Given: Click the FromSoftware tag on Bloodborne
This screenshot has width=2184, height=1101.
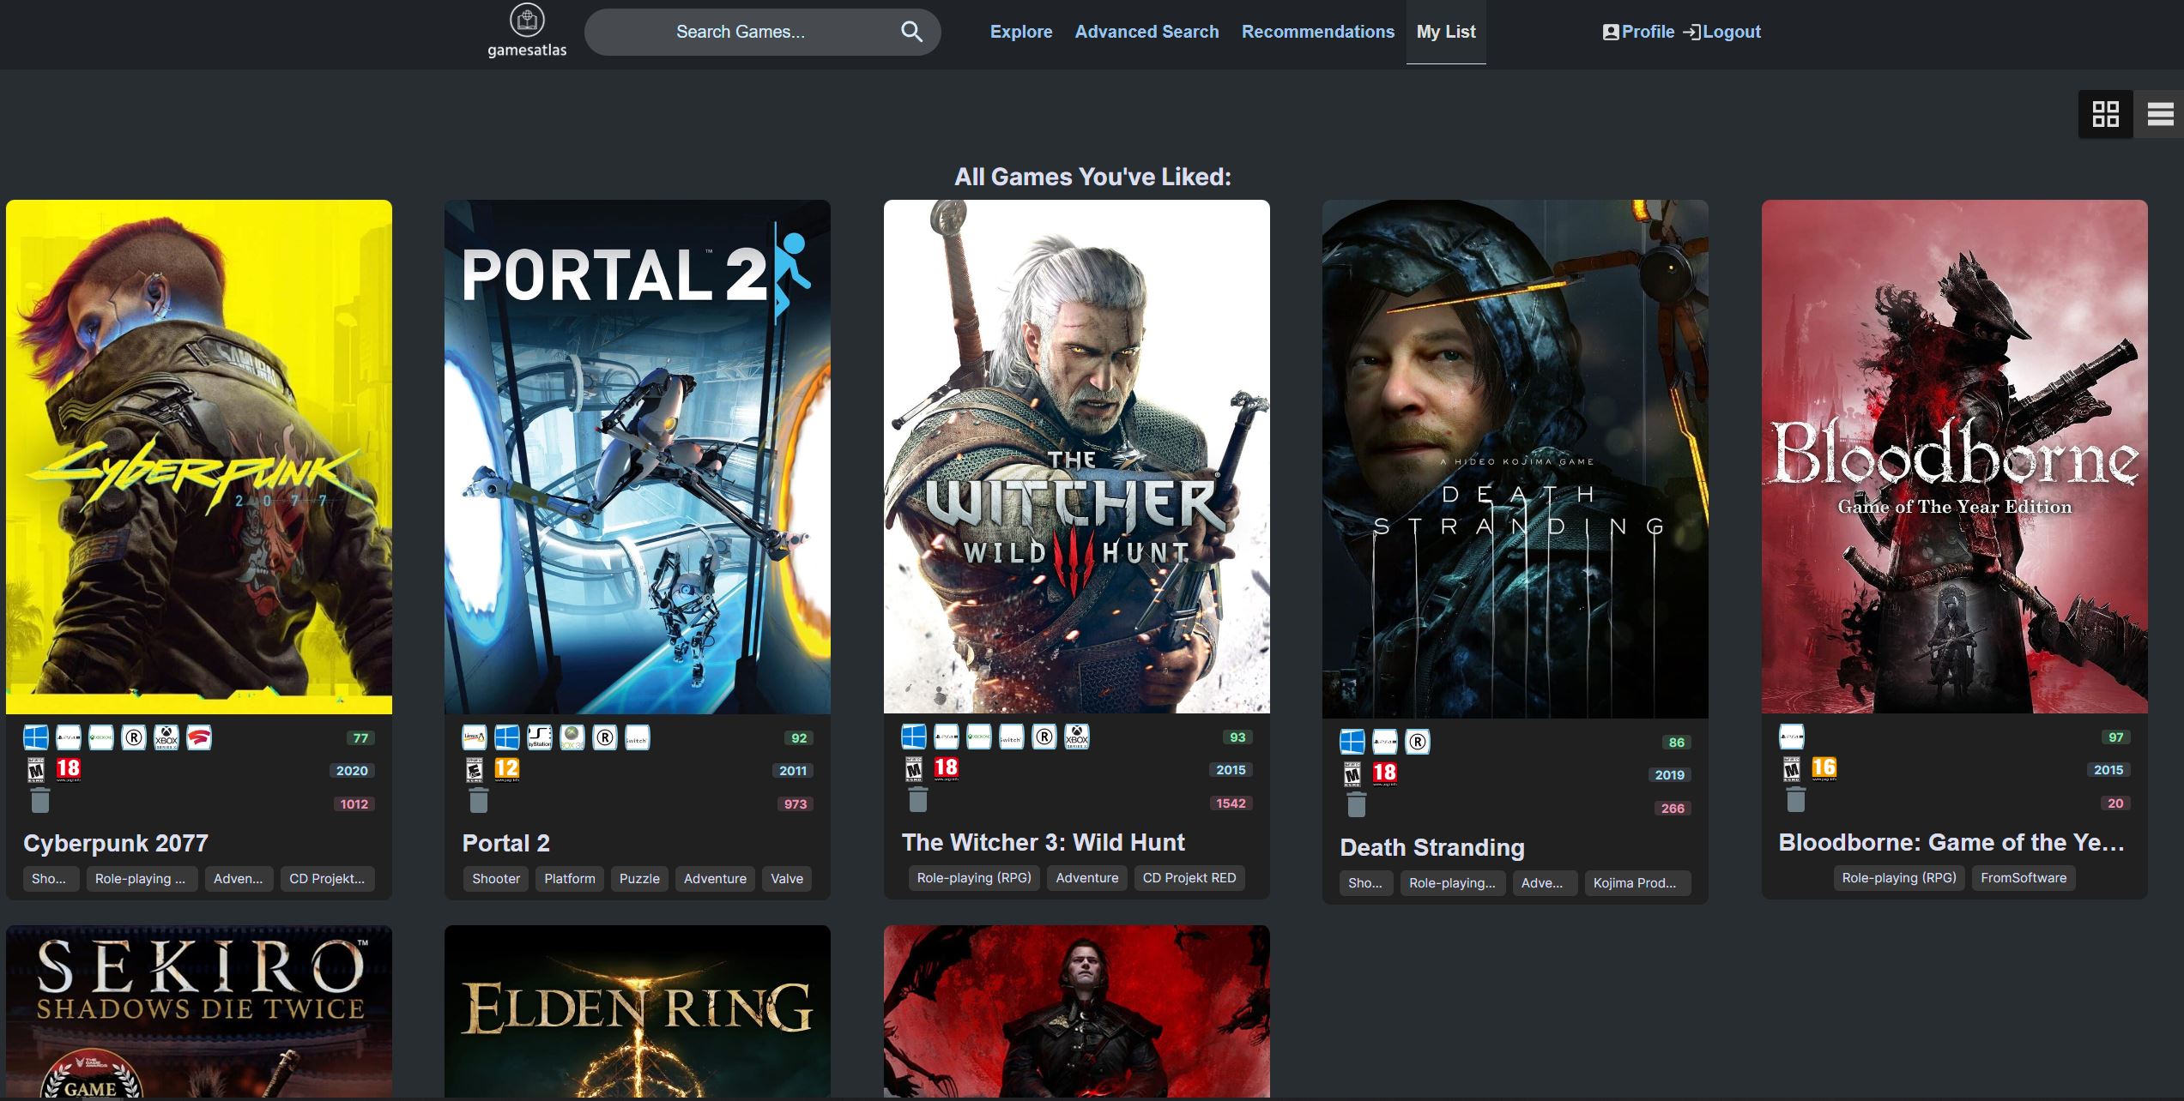Looking at the screenshot, I should pos(2023,878).
